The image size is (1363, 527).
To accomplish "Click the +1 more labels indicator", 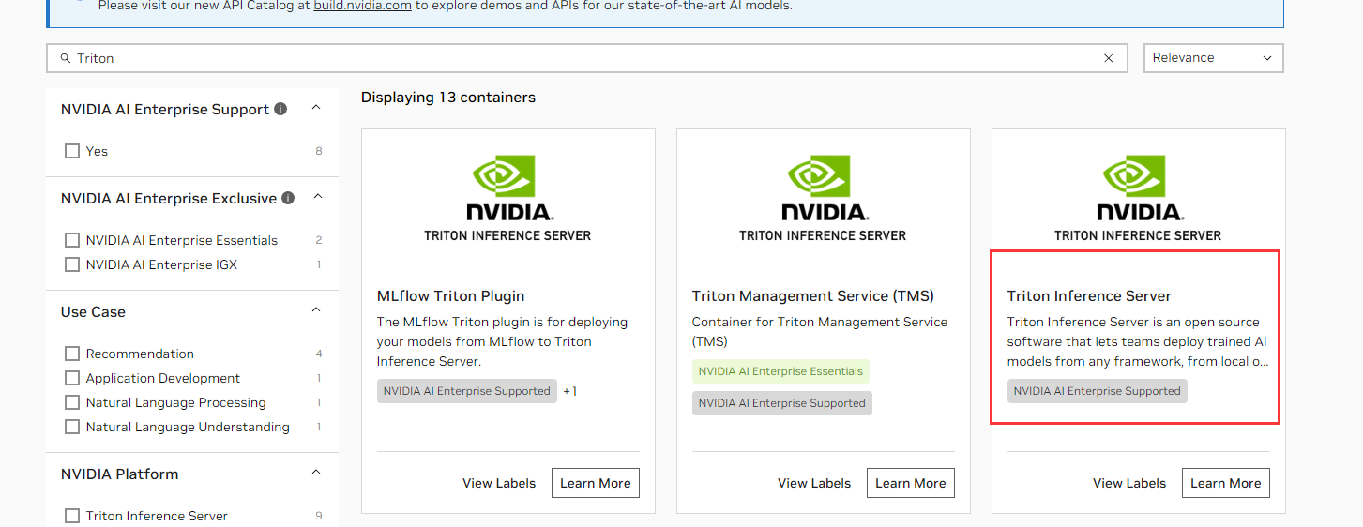I will tap(570, 391).
